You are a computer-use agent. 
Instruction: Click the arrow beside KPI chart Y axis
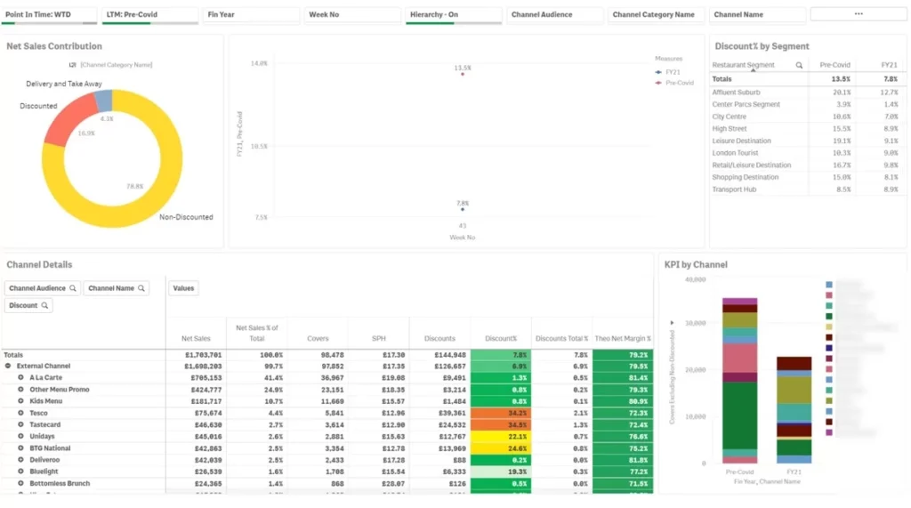[x=673, y=323]
